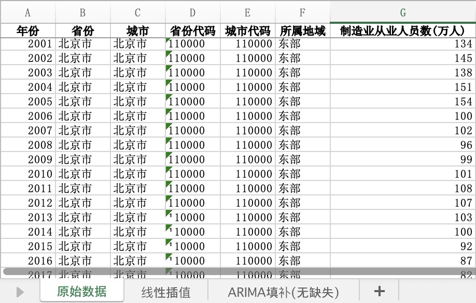Image resolution: width=476 pixels, height=303 pixels.
Task: Select the year cell 2014
Action: [x=28, y=232]
